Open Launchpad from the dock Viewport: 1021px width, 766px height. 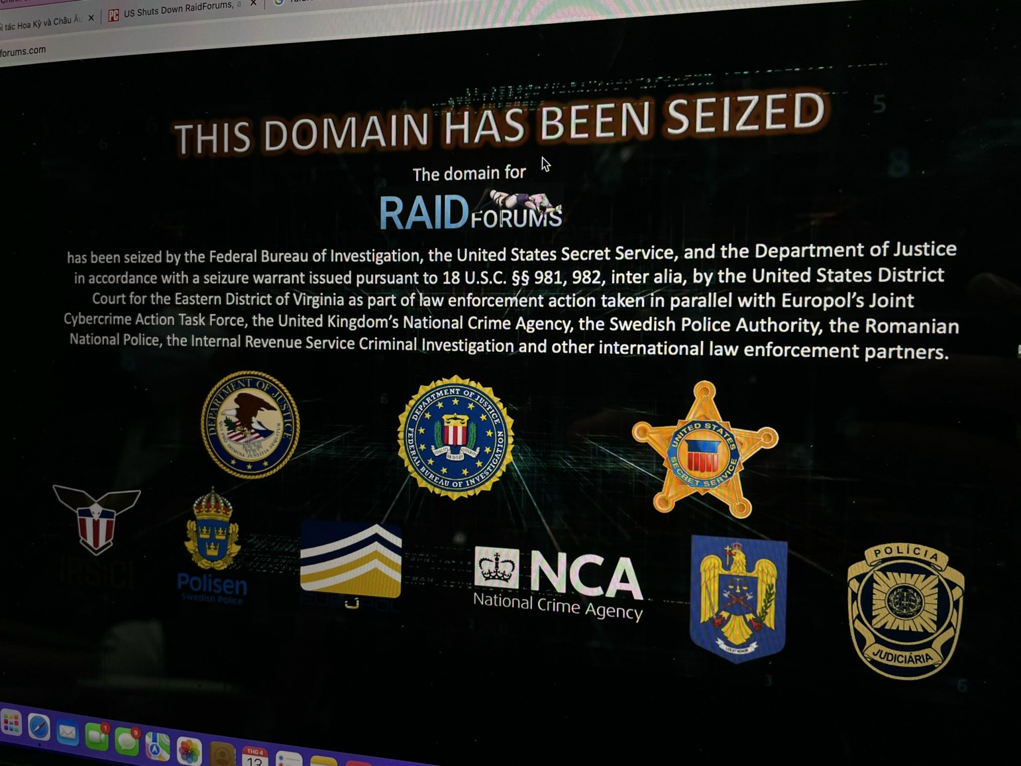pyautogui.click(x=11, y=723)
